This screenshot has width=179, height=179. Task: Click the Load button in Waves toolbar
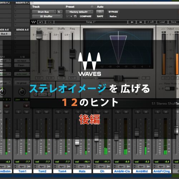[162, 22]
